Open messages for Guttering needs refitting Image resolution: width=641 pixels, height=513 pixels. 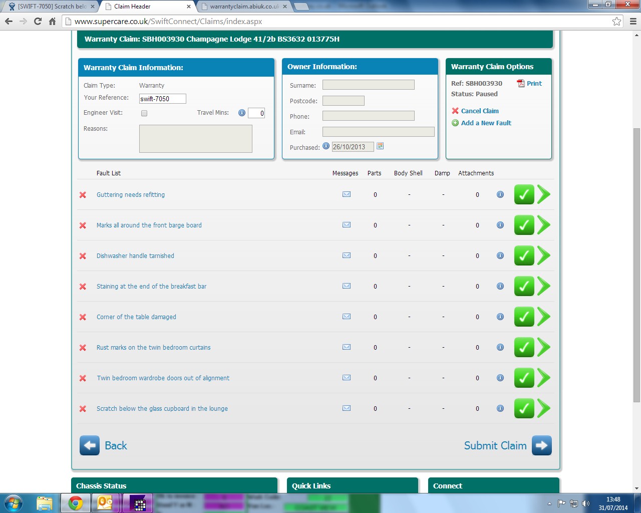347,194
